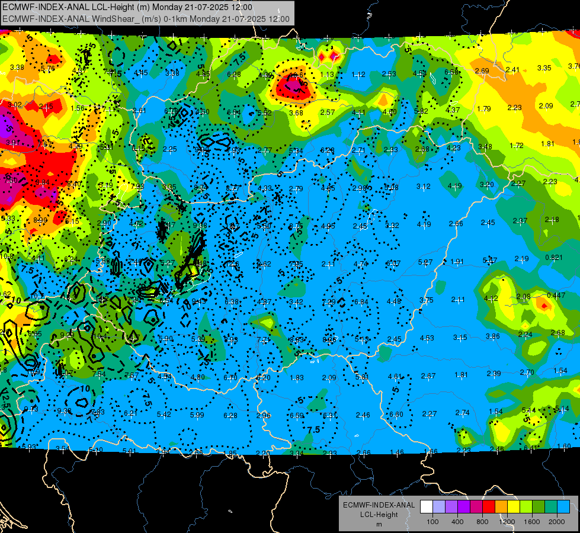The image size is (580, 533).
Task: Click the map value '3.75'
Action: [x=426, y=300]
